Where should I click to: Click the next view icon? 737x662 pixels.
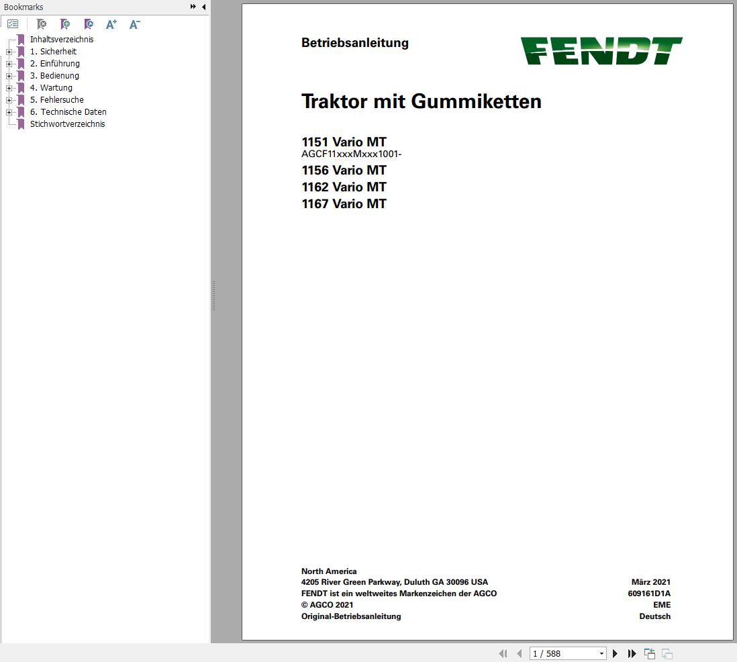(x=667, y=653)
